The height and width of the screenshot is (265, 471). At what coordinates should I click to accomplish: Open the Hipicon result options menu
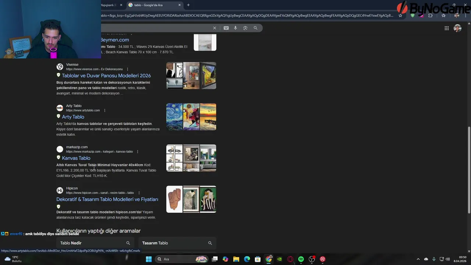pos(139,193)
